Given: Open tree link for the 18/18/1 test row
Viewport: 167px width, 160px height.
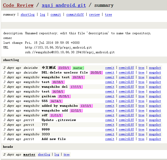Looking at the screenshot, I should 141,82.
